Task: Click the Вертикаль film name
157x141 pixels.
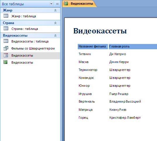Action: [x=87, y=101]
